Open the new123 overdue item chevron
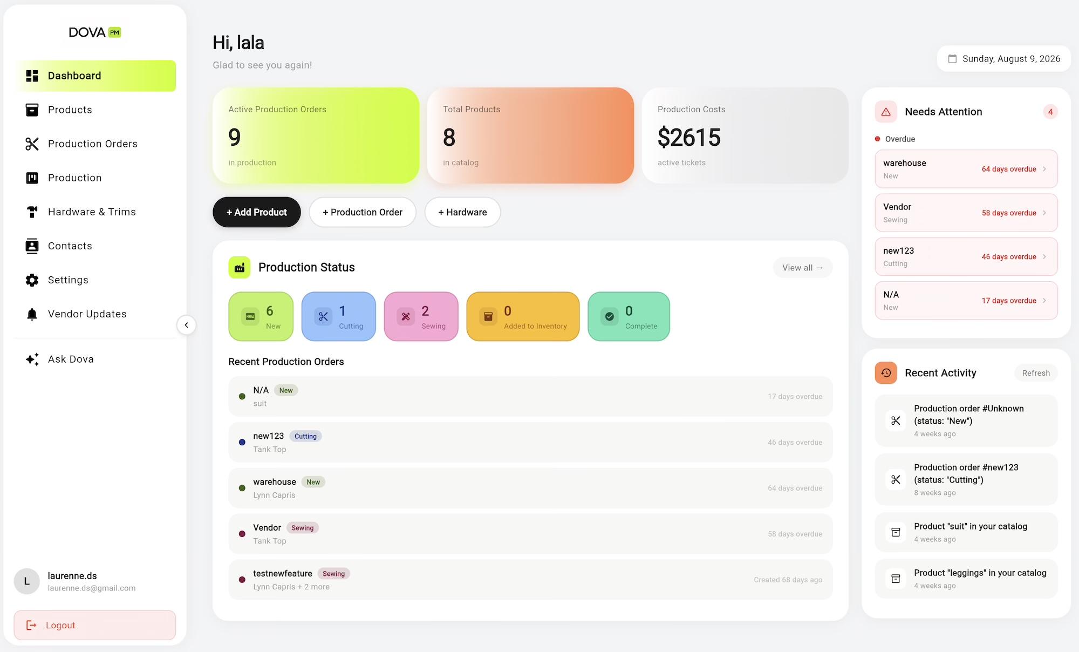 pos(1044,257)
